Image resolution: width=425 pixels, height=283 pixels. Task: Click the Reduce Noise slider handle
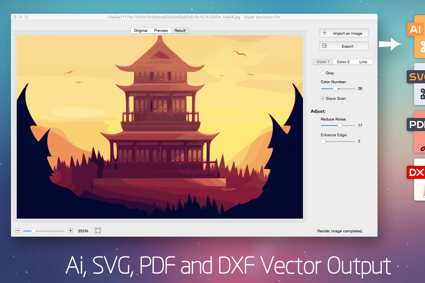click(x=340, y=126)
